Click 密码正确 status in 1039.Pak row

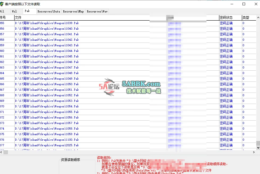[x=226, y=23]
